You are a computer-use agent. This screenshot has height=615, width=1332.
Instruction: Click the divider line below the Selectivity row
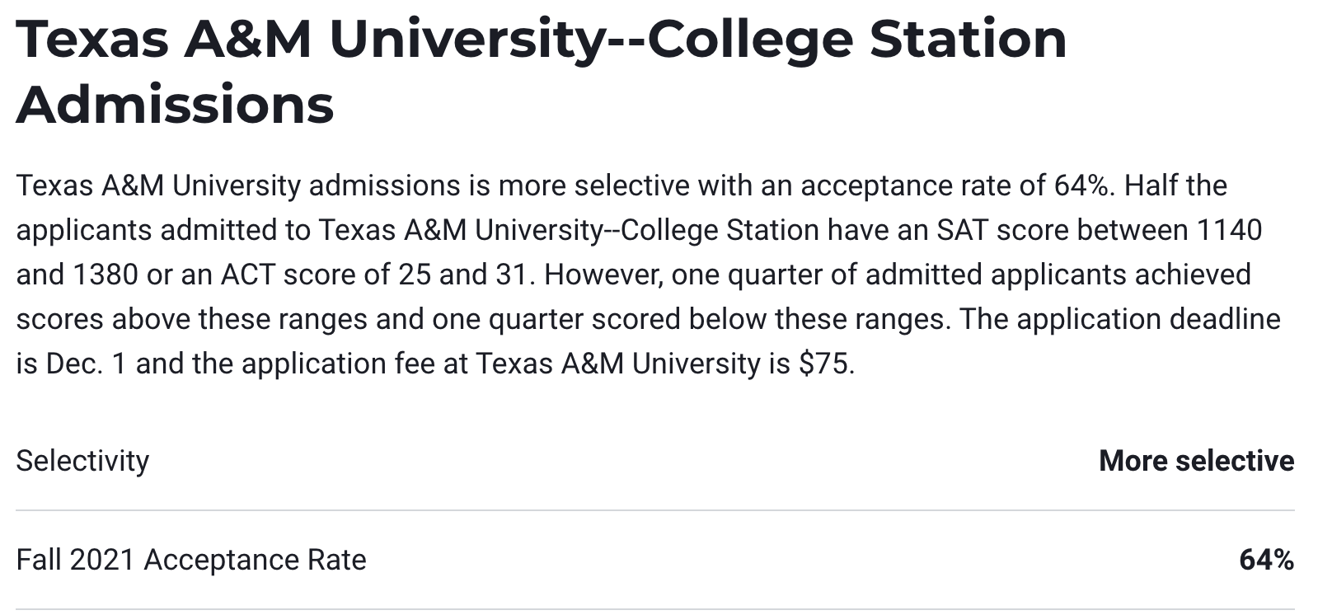click(655, 510)
